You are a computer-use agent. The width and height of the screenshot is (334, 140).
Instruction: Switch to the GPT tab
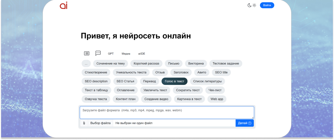tap(111, 54)
